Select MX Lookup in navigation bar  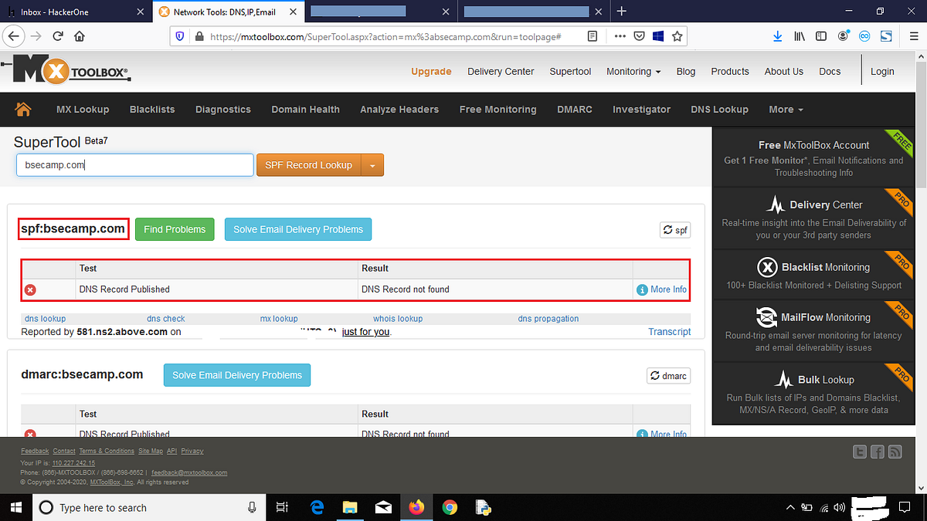[83, 109]
